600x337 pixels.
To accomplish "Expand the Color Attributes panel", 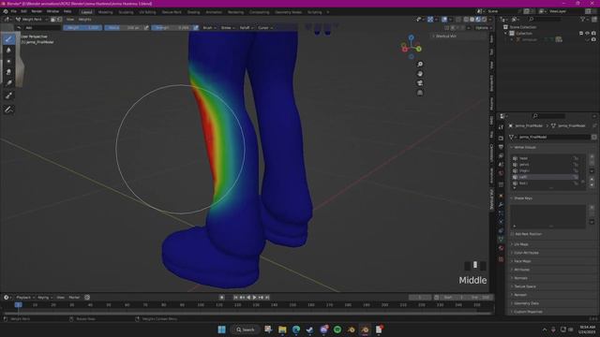I will click(526, 253).
